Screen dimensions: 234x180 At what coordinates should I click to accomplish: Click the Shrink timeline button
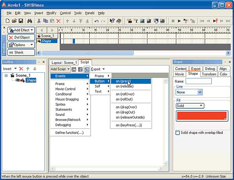coord(21,52)
